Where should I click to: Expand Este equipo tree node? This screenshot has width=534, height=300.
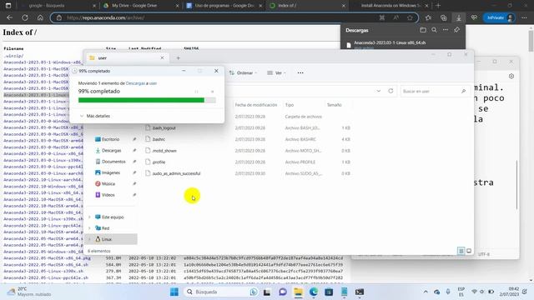click(x=89, y=217)
